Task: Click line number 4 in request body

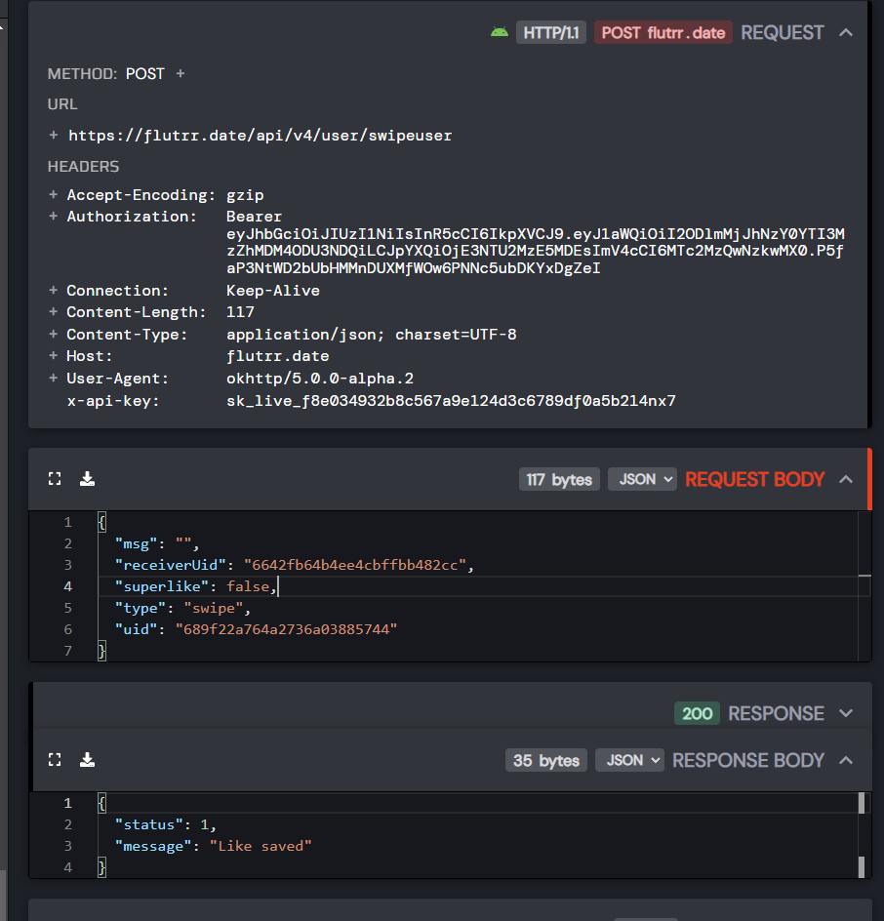Action: (68, 586)
